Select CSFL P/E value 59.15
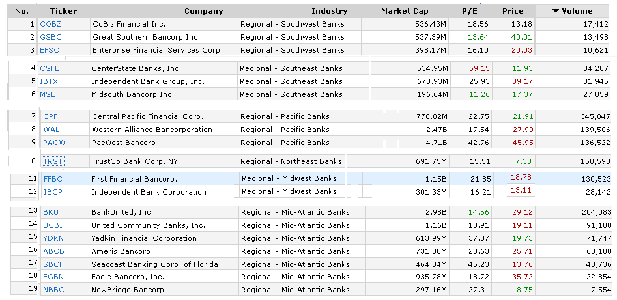 [x=480, y=68]
